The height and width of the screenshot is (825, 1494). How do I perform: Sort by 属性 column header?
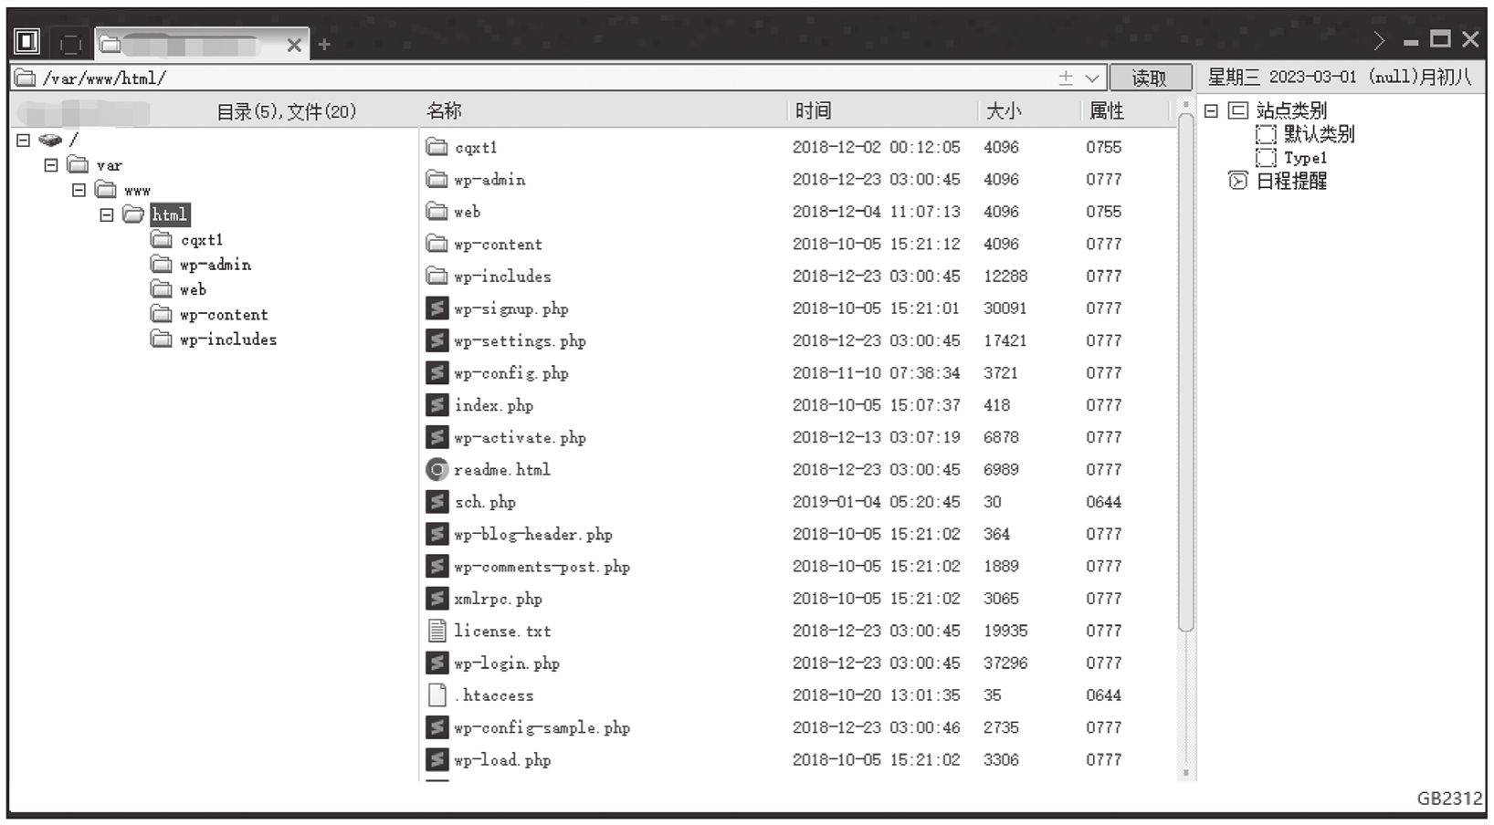pyautogui.click(x=1107, y=111)
